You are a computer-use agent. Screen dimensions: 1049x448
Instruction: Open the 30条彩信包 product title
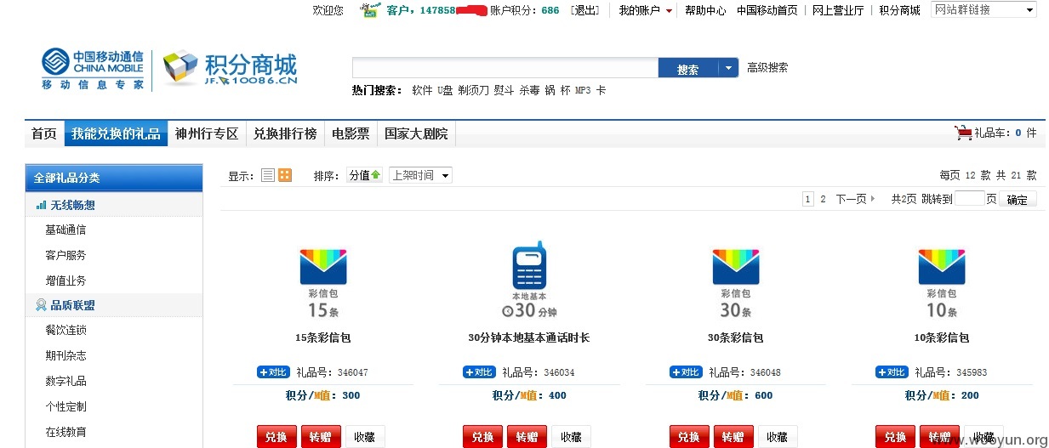coord(736,337)
